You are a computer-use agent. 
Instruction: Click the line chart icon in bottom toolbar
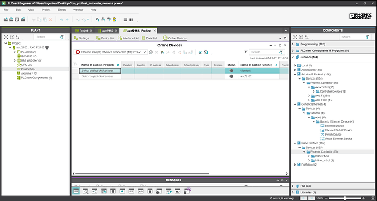coord(140,191)
